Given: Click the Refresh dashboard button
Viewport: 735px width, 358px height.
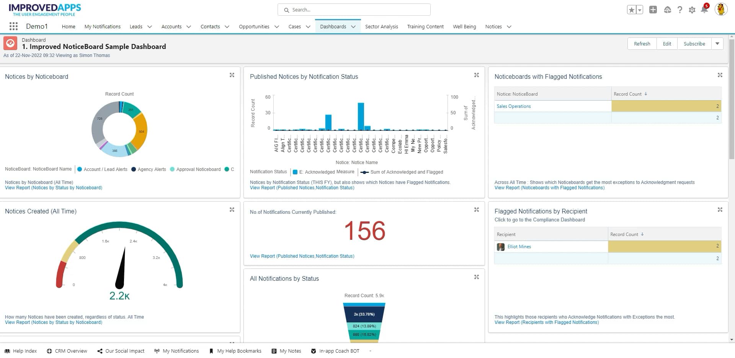Looking at the screenshot, I should 642,43.
